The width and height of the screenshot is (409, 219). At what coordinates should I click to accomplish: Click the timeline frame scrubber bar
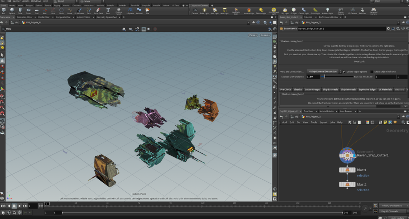click(x=203, y=206)
